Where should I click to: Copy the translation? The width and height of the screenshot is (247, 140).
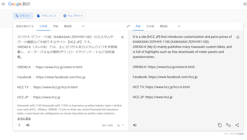point(220,125)
